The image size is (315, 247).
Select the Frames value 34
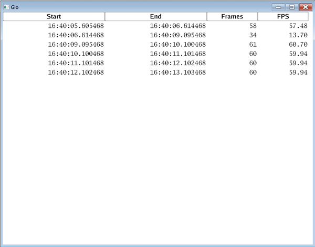253,35
